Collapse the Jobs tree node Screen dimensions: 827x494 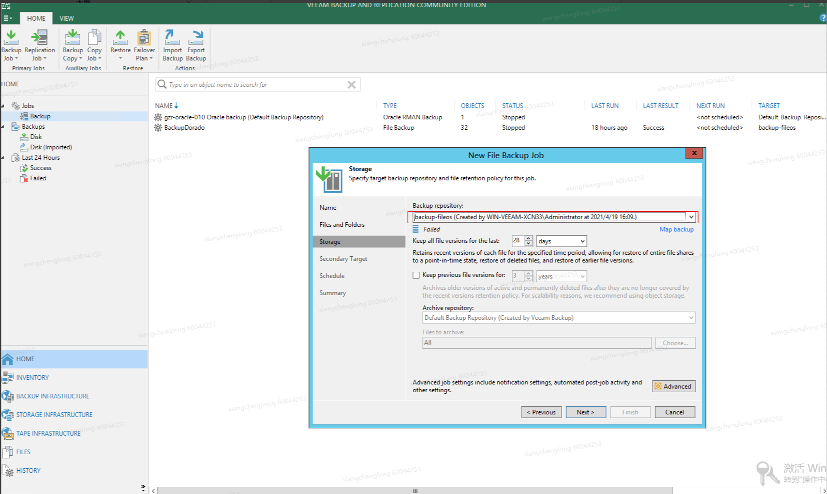pyautogui.click(x=3, y=106)
